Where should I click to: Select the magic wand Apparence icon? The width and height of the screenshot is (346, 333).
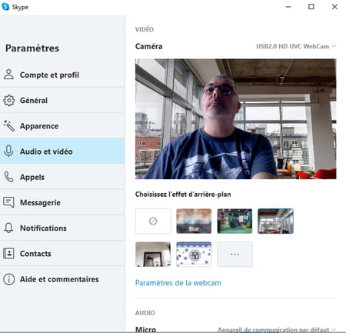point(8,126)
